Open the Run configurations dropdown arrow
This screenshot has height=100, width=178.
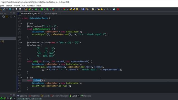(x=44, y=9)
